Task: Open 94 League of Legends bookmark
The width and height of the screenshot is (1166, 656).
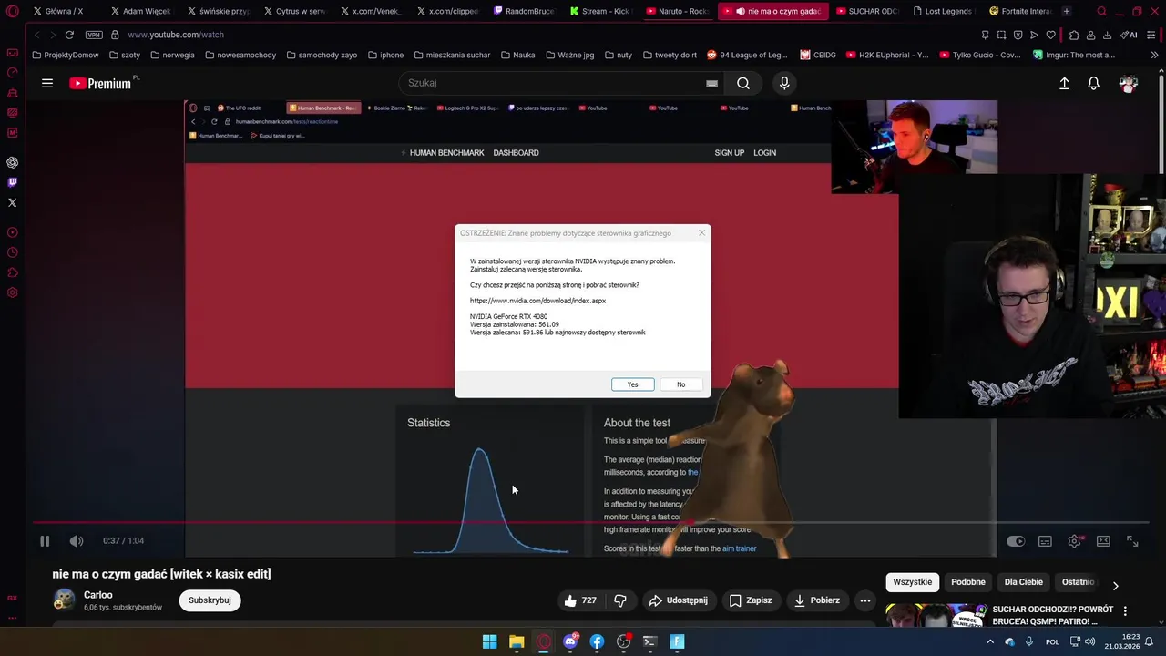Action: 747,55
